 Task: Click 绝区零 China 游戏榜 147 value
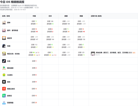point(37,39)
